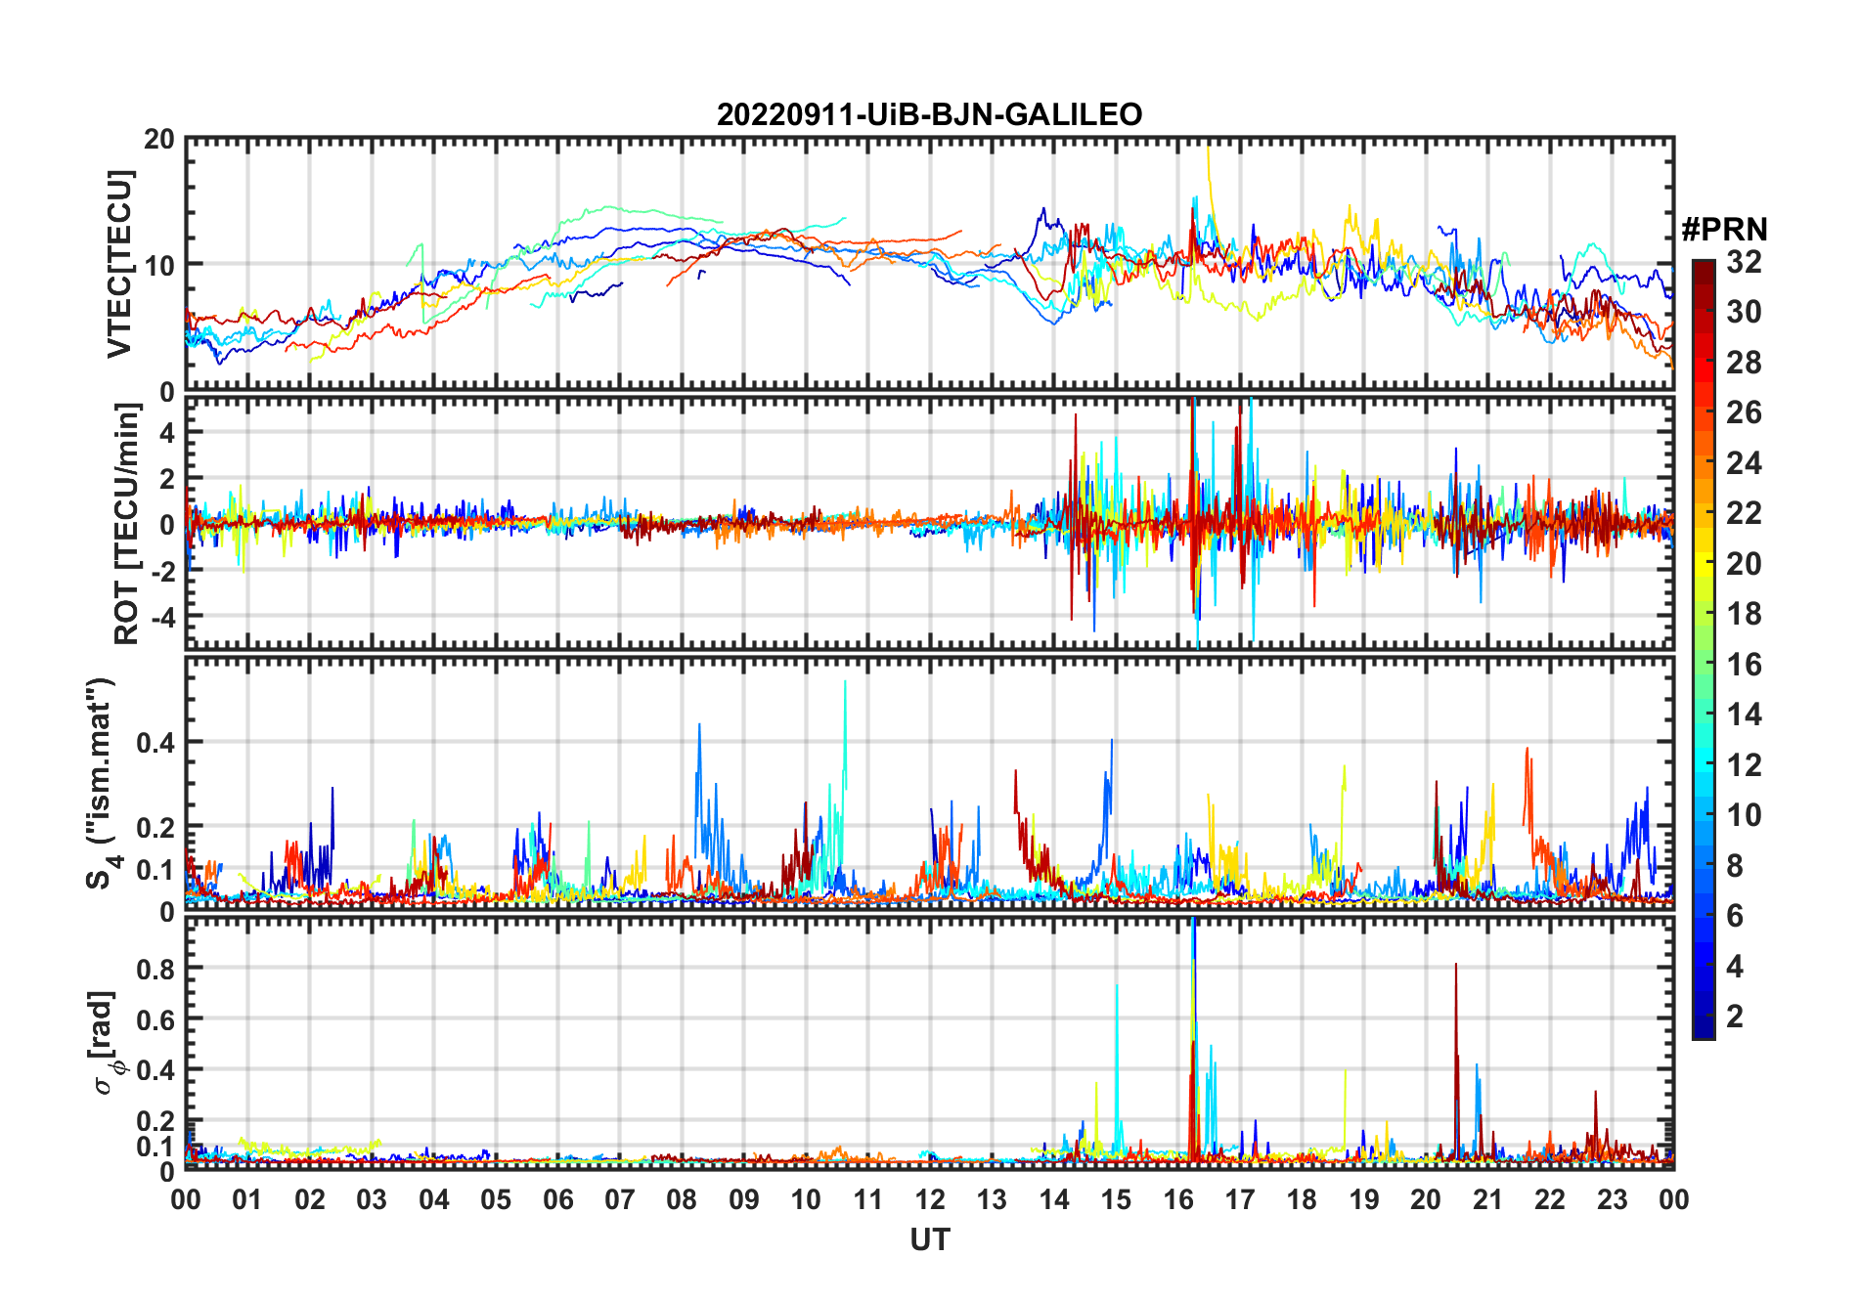The image size is (1860, 1300).
Task: Select the σφ axis tick label 0.6
Action: click(156, 1019)
